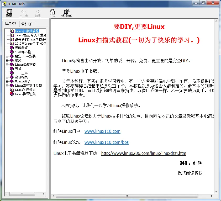Image resolution: width=221 pixels, height=201 pixels.
Task: Click the book icon beside 新闻看点
Action: pyautogui.click(x=12, y=48)
